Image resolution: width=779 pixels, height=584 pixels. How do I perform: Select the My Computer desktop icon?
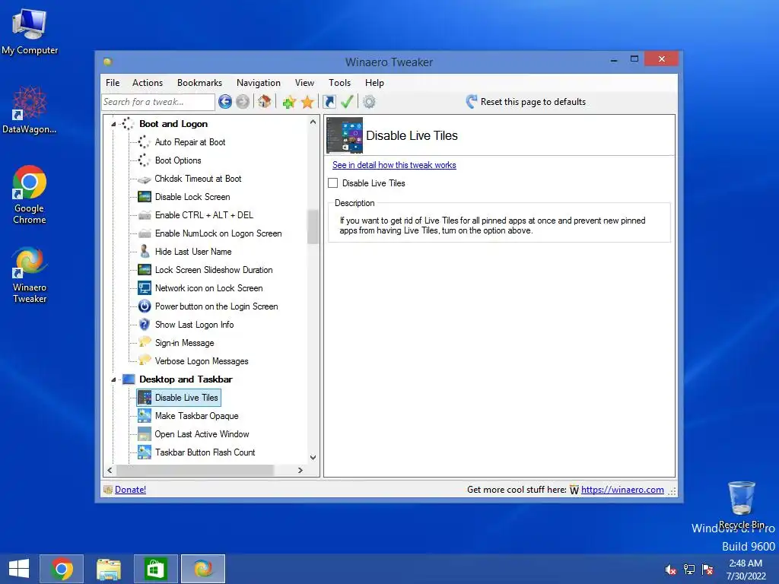pos(30,32)
